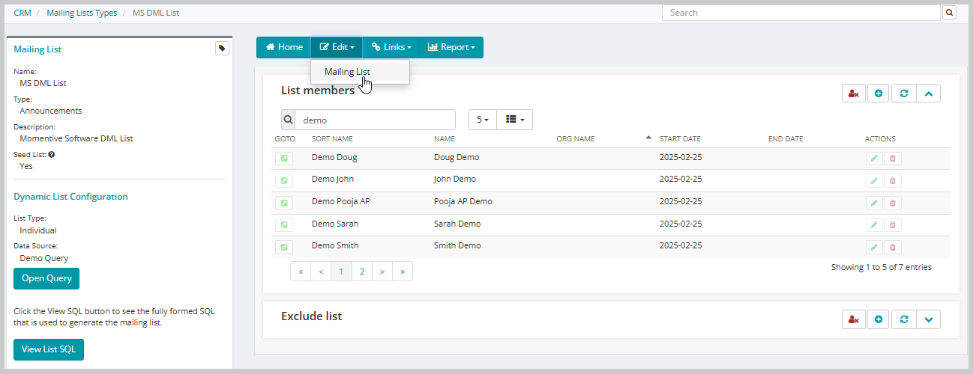The height and width of the screenshot is (374, 973).
Task: Sort by the Sort Name column header
Action: tap(332, 139)
